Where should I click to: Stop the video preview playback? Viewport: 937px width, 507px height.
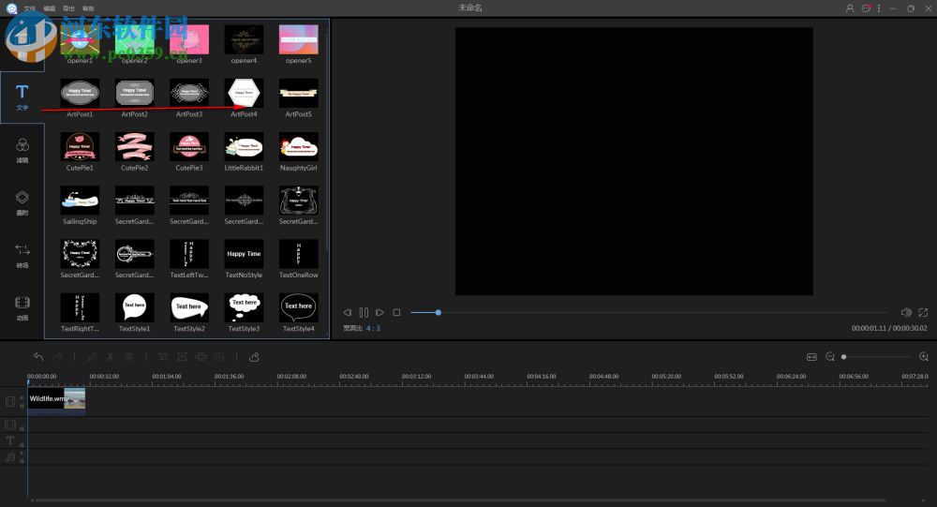(396, 312)
